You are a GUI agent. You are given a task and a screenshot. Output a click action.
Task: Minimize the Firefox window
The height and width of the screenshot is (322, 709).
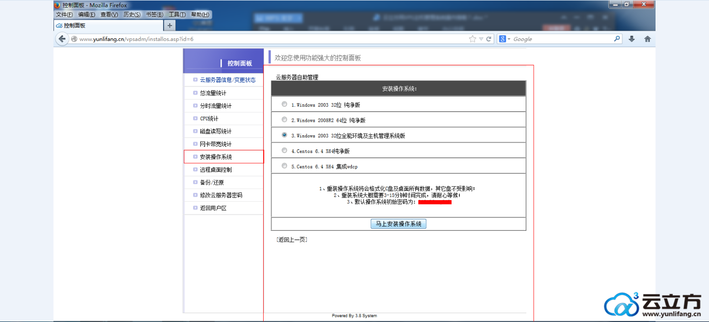pyautogui.click(x=614, y=4)
